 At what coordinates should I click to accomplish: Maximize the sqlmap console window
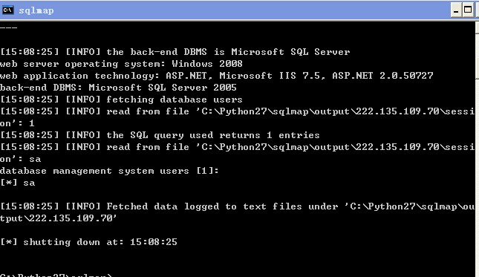click(x=468, y=10)
